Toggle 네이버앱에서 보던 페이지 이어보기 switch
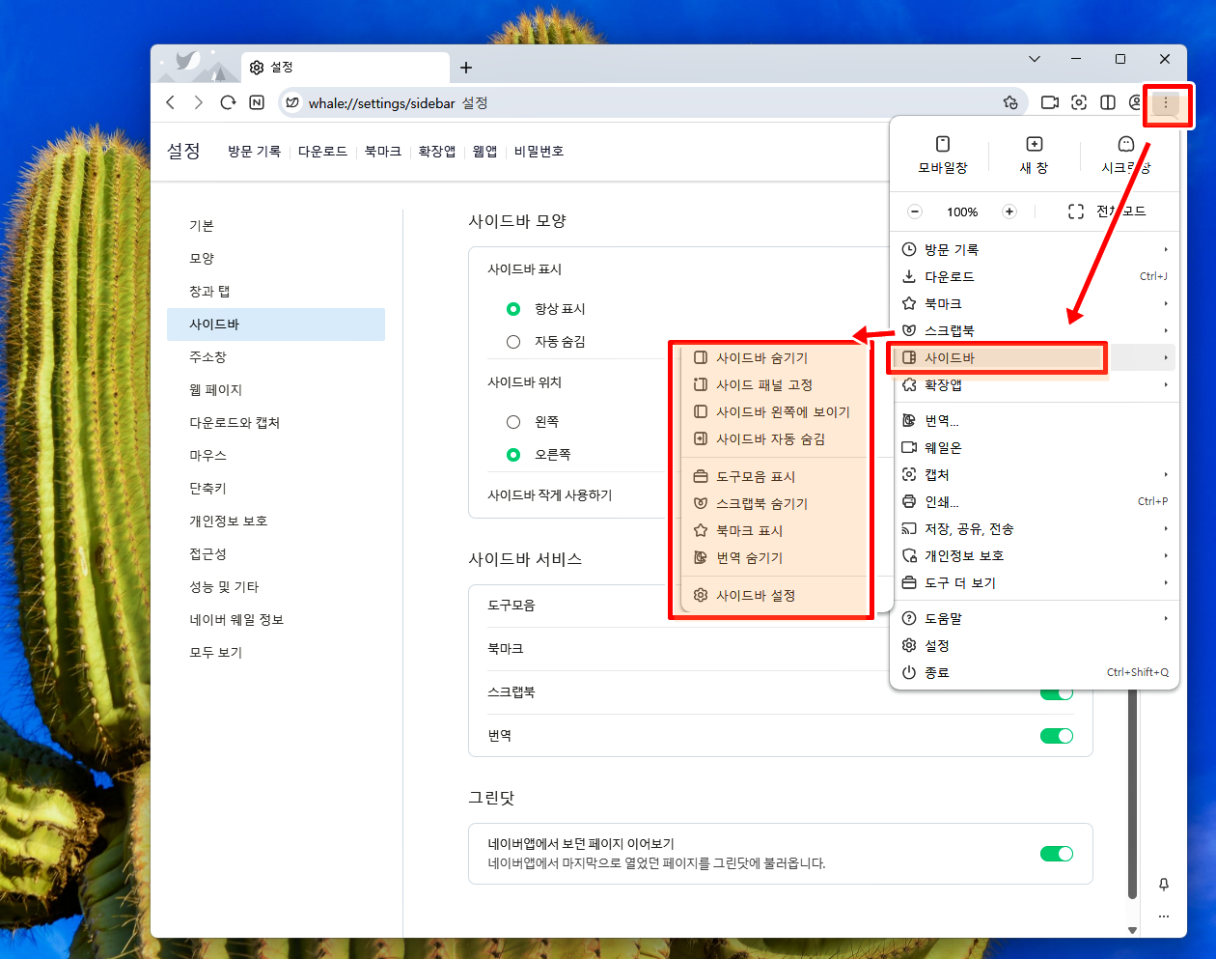 click(1057, 854)
